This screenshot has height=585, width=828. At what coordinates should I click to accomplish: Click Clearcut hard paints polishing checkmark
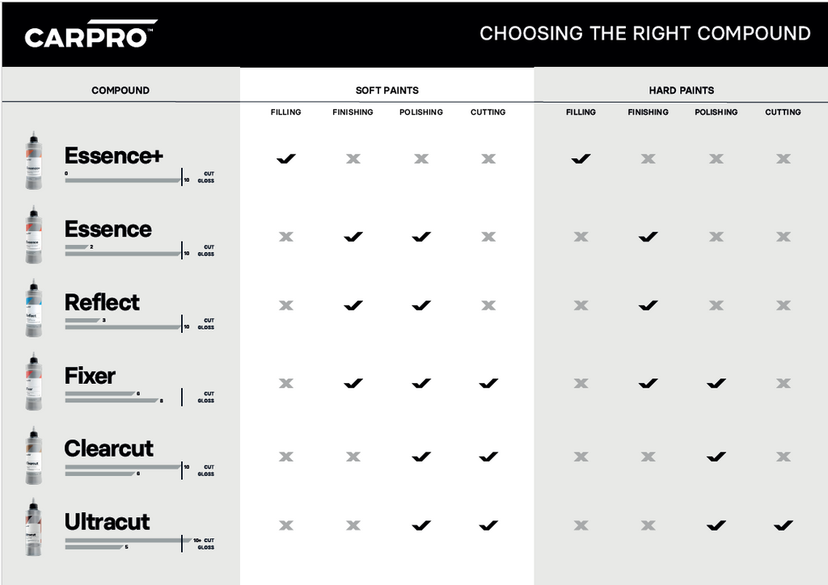pos(716,457)
